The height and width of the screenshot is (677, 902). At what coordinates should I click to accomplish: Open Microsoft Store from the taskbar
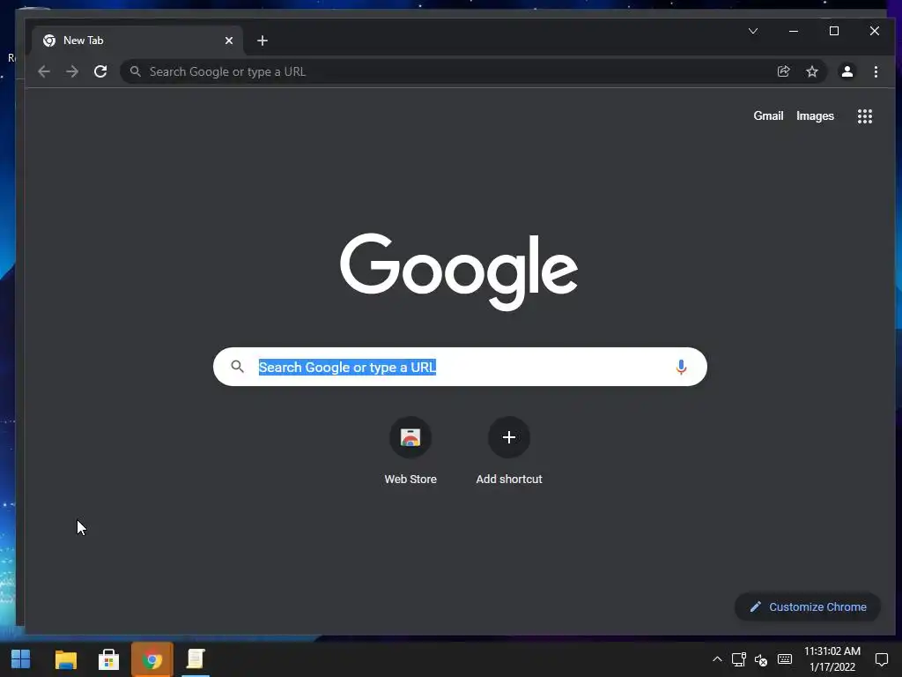[108, 659]
